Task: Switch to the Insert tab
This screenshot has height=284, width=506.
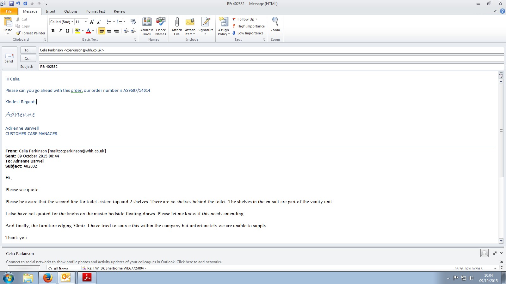Action: pos(51,11)
